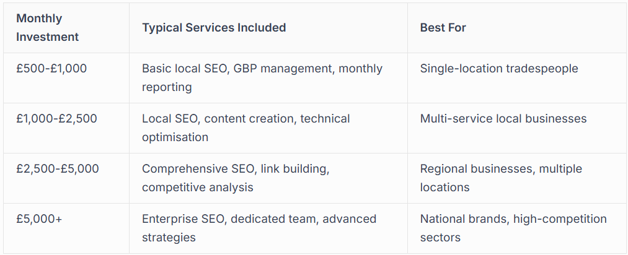Select the £1,000-£2,500 investment cell

(x=56, y=119)
